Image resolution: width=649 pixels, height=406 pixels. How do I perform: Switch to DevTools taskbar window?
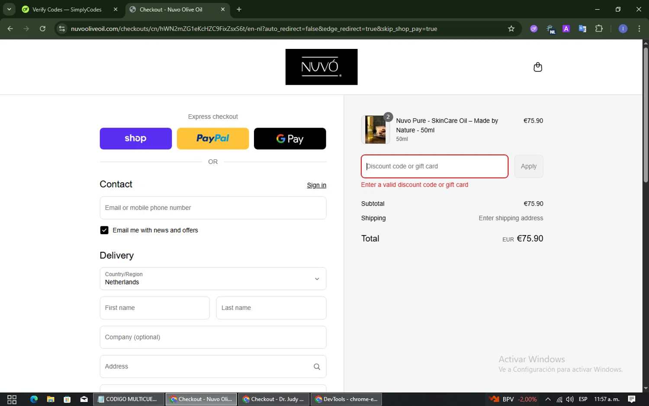point(346,399)
